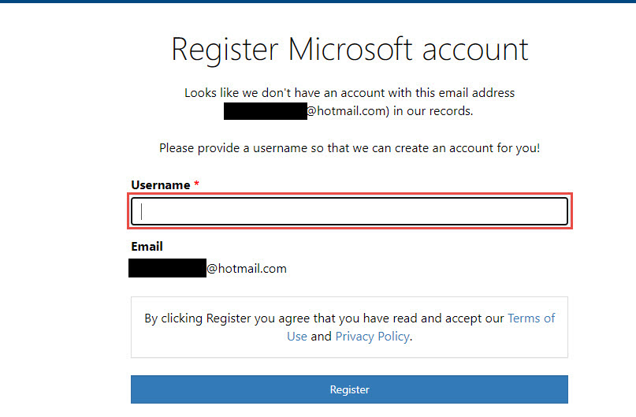636x417 pixels.
Task: Click the word 'and' between the policy links
Action: tap(322, 337)
